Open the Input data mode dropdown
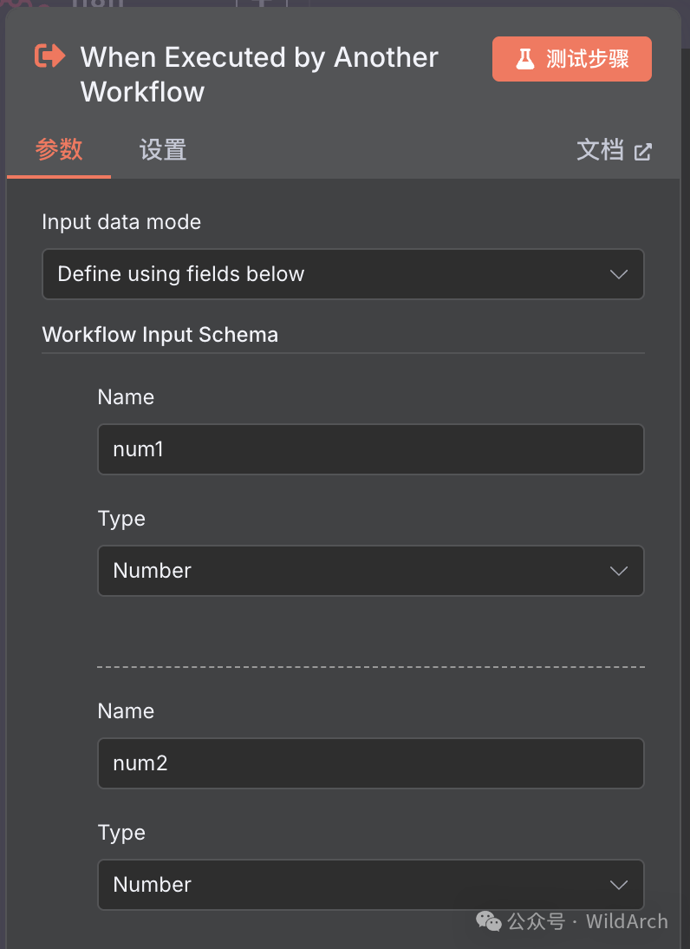Screen dimensions: 690x949 (342, 274)
